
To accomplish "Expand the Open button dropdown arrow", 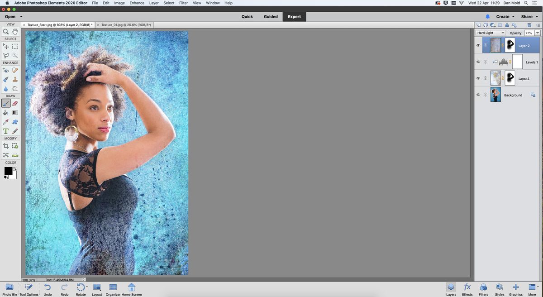I will (21, 17).
